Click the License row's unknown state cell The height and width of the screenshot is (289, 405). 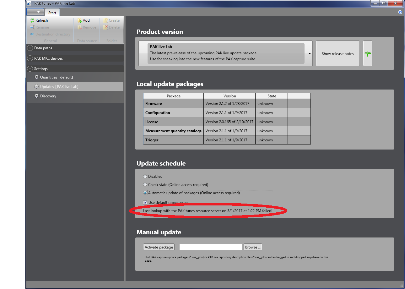point(272,122)
